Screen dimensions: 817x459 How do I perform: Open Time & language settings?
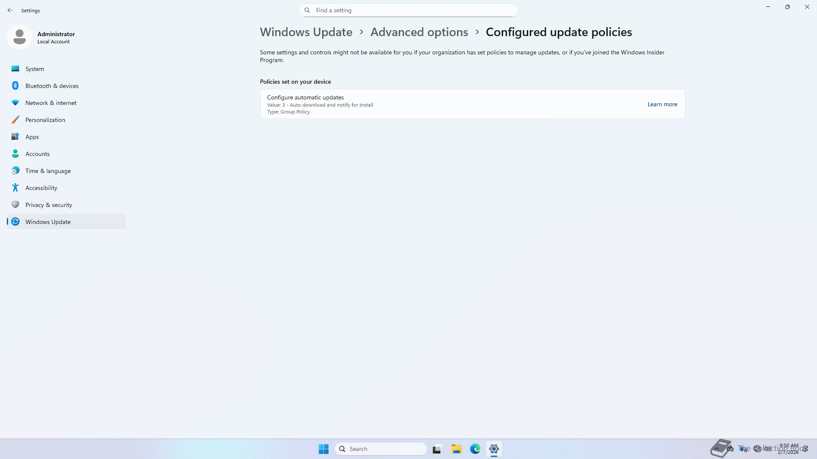48,171
